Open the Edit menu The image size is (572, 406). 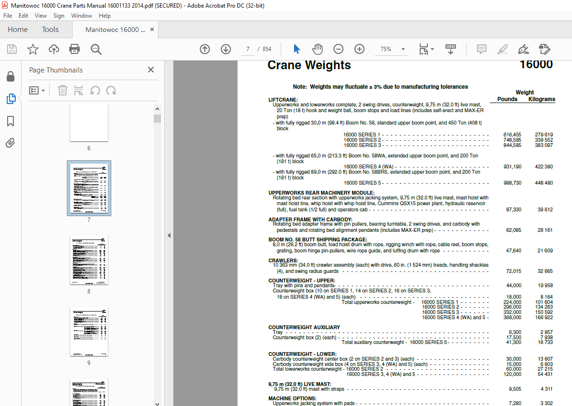click(23, 16)
